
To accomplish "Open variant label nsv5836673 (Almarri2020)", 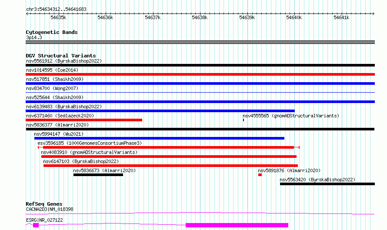I will click(104, 170).
